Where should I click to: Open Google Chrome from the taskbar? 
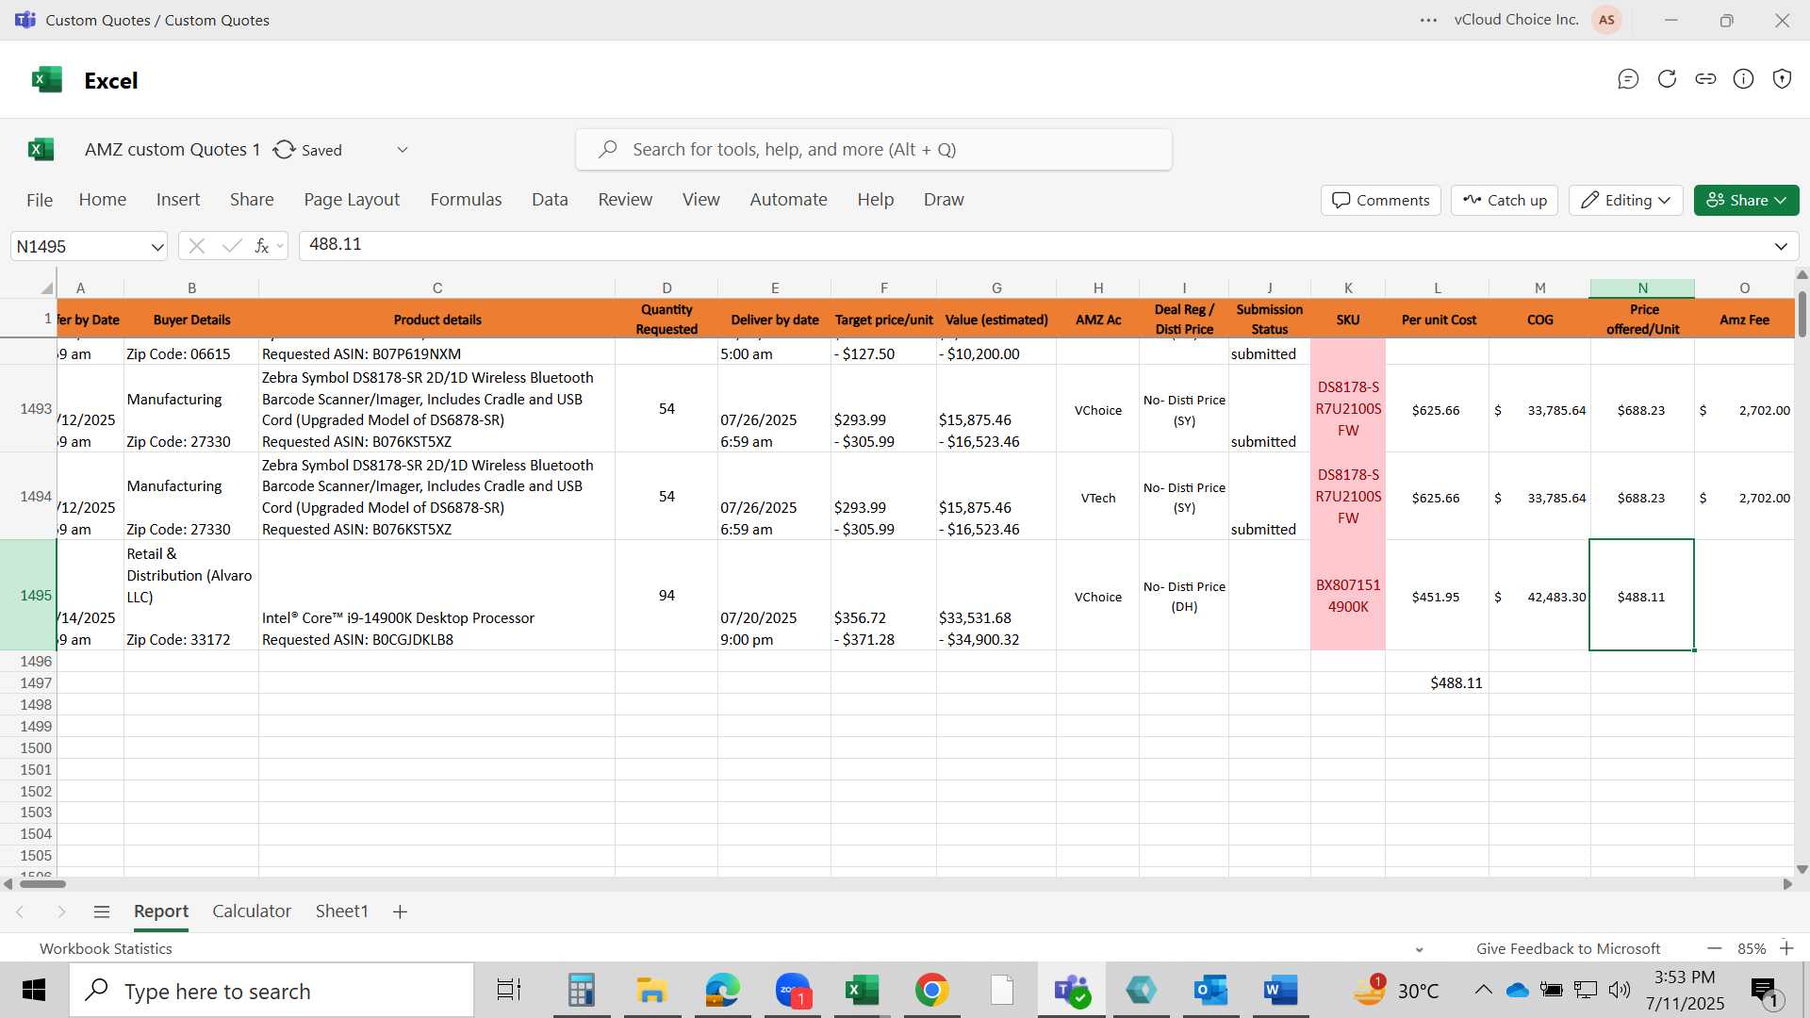pos(931,991)
